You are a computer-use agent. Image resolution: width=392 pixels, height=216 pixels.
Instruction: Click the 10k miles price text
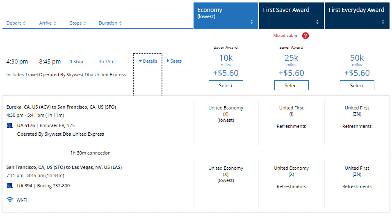(226, 58)
